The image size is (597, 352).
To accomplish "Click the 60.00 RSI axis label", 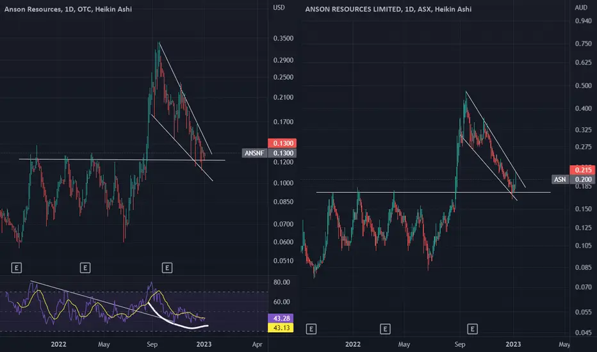I will pyautogui.click(x=281, y=302).
